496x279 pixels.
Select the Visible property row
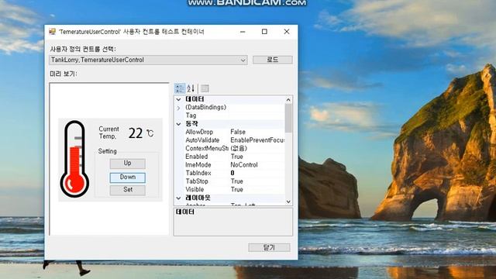click(x=229, y=189)
